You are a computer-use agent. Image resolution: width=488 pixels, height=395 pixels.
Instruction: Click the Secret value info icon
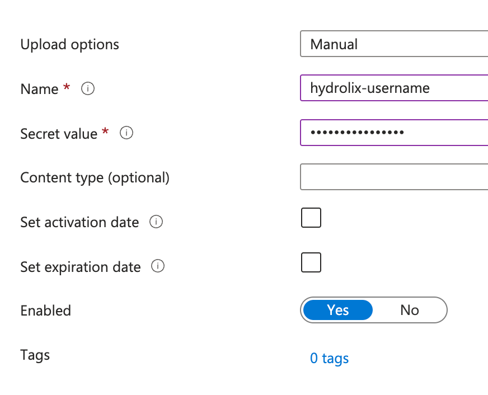point(126,133)
